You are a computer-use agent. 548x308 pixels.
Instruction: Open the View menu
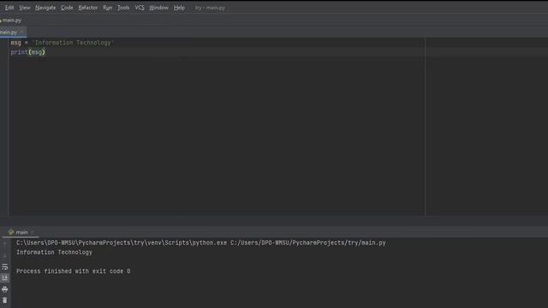pos(25,8)
